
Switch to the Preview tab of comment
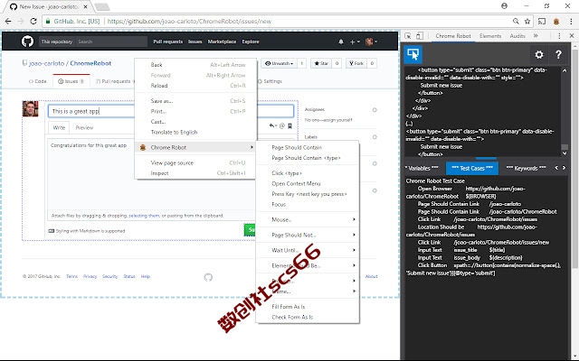pos(84,128)
